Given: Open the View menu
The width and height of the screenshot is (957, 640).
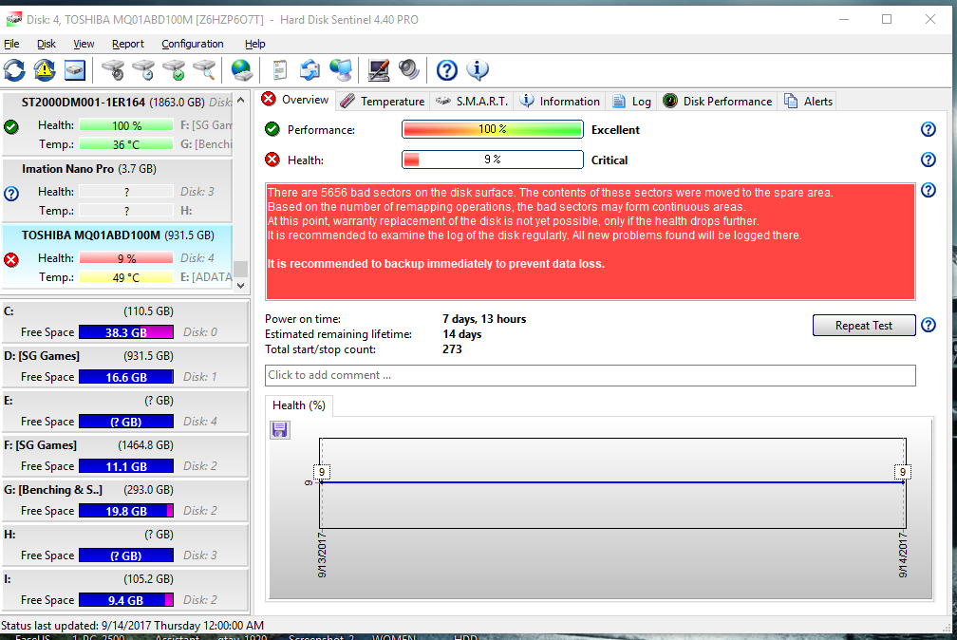Looking at the screenshot, I should (84, 44).
